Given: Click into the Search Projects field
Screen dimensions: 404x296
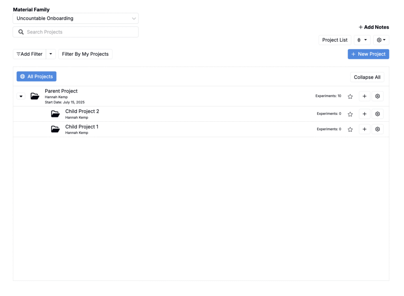Looking at the screenshot, I should pos(79,32).
